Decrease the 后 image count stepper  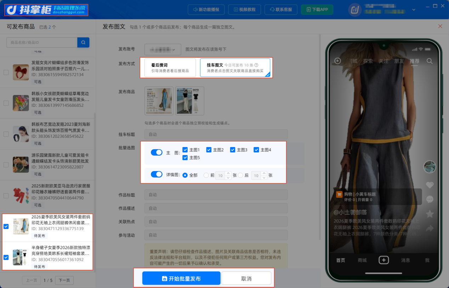pyautogui.click(x=264, y=177)
